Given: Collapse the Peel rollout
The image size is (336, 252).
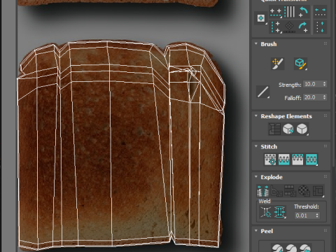Looking at the screenshot, I should (x=256, y=230).
